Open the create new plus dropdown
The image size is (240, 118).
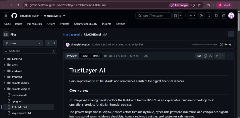click(192, 15)
